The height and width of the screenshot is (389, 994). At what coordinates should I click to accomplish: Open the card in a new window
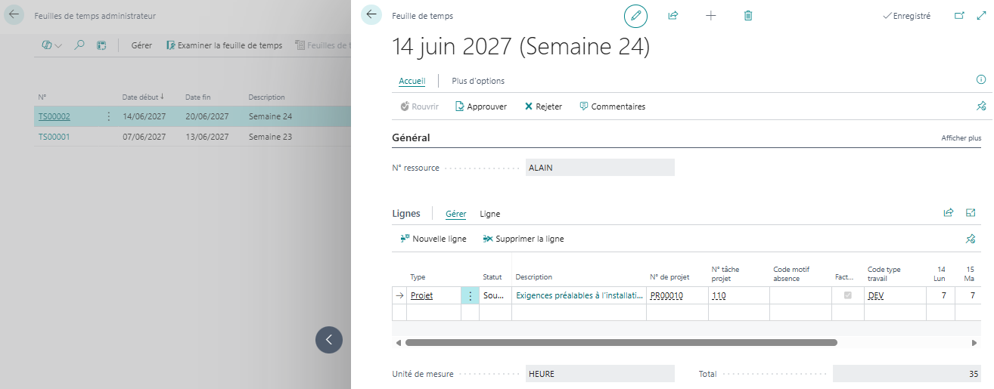pyautogui.click(x=960, y=15)
